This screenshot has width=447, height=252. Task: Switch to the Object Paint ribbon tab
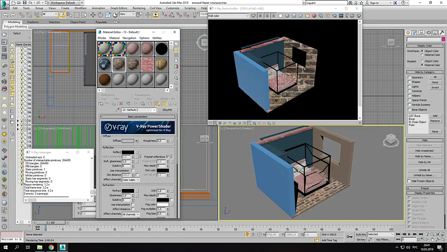(78, 22)
